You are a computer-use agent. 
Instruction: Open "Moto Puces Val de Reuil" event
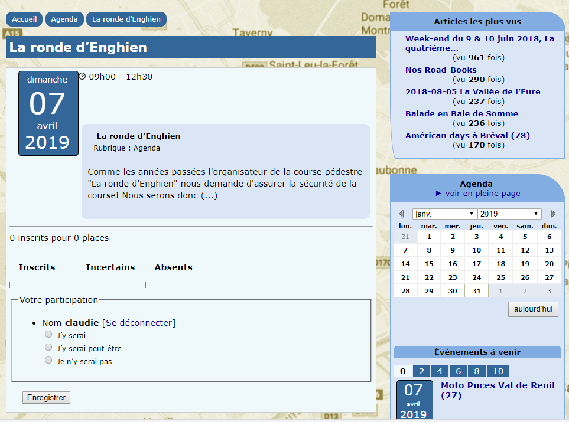tap(498, 390)
